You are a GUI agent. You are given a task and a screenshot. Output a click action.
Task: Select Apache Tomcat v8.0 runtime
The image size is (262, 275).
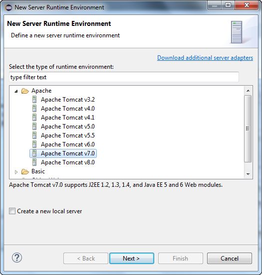point(68,162)
